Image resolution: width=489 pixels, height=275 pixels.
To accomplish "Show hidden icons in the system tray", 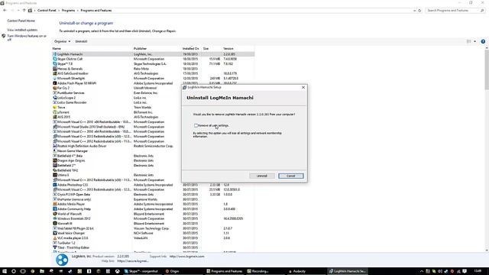I will click(422, 271).
